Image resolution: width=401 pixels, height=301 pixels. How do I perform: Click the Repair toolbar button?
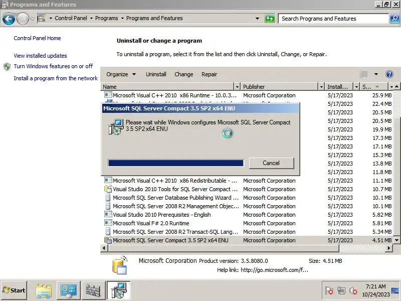209,74
